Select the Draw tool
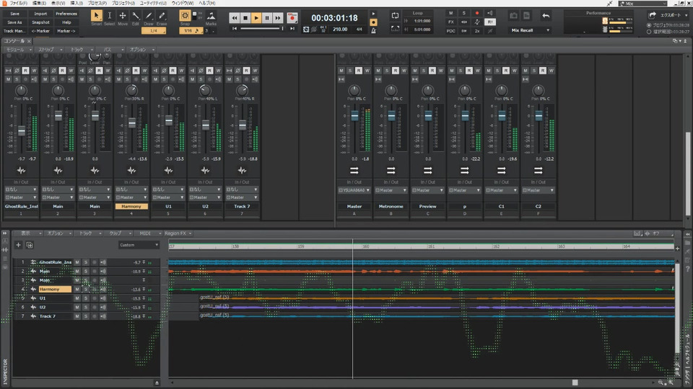The image size is (693, 389). (x=149, y=17)
